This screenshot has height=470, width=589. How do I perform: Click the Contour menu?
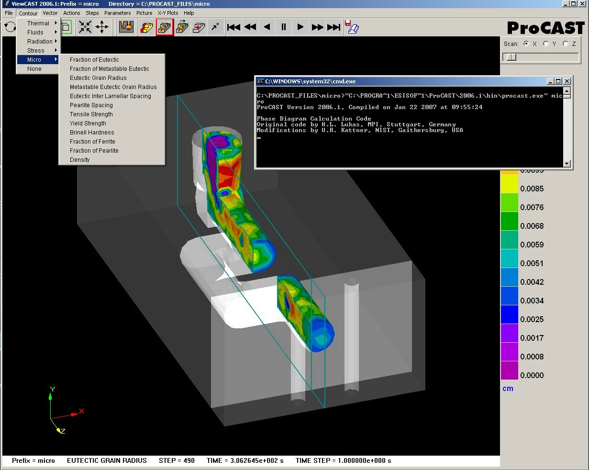pos(28,13)
